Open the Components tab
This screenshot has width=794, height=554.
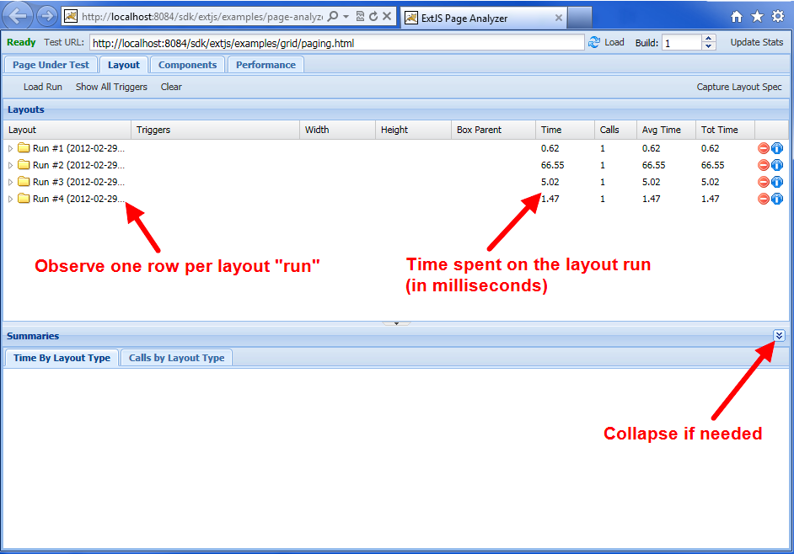point(187,65)
